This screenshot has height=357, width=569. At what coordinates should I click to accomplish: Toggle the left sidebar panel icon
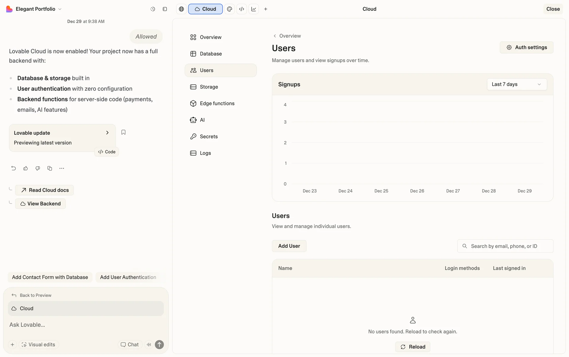(165, 9)
